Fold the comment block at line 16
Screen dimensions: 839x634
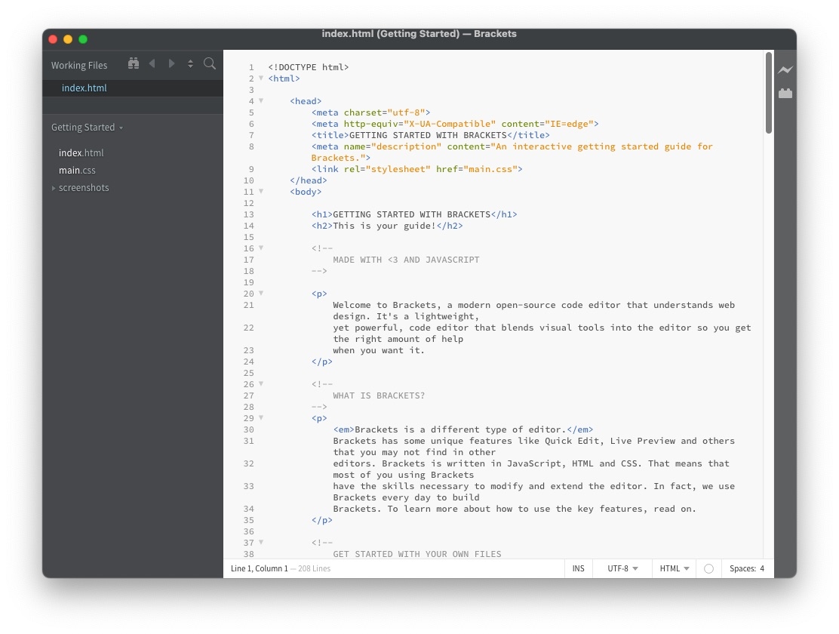[x=261, y=248]
